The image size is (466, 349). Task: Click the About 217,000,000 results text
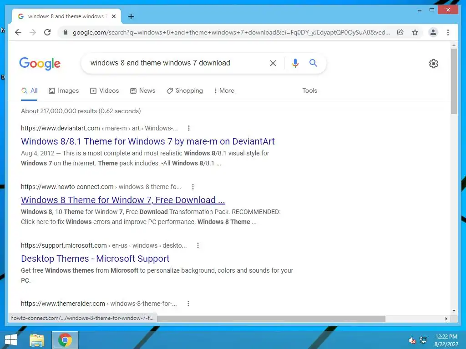(x=81, y=111)
